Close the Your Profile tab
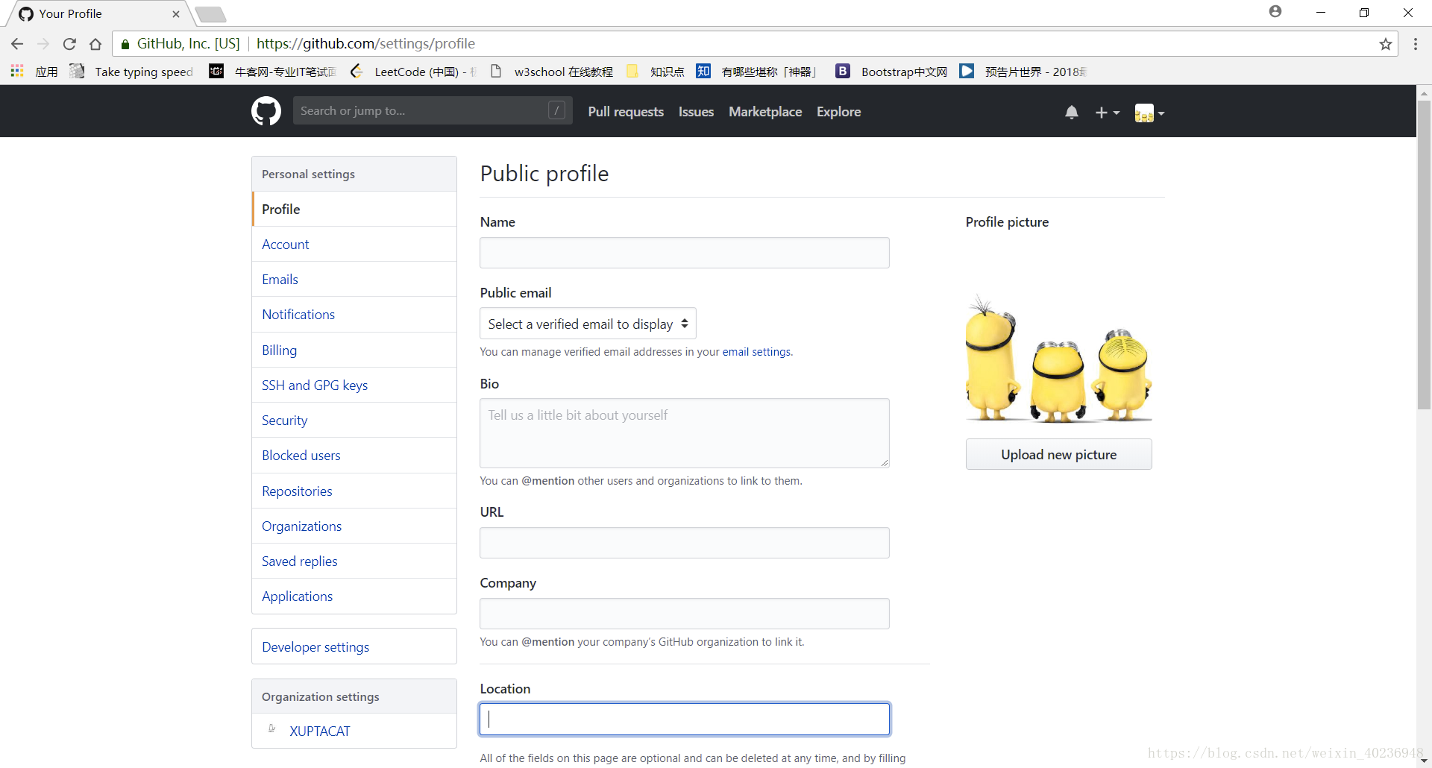The width and height of the screenshot is (1432, 768). pos(176,14)
